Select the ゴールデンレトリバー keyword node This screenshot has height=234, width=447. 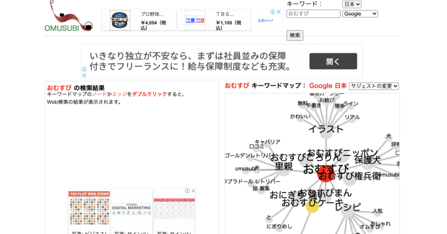248,155
